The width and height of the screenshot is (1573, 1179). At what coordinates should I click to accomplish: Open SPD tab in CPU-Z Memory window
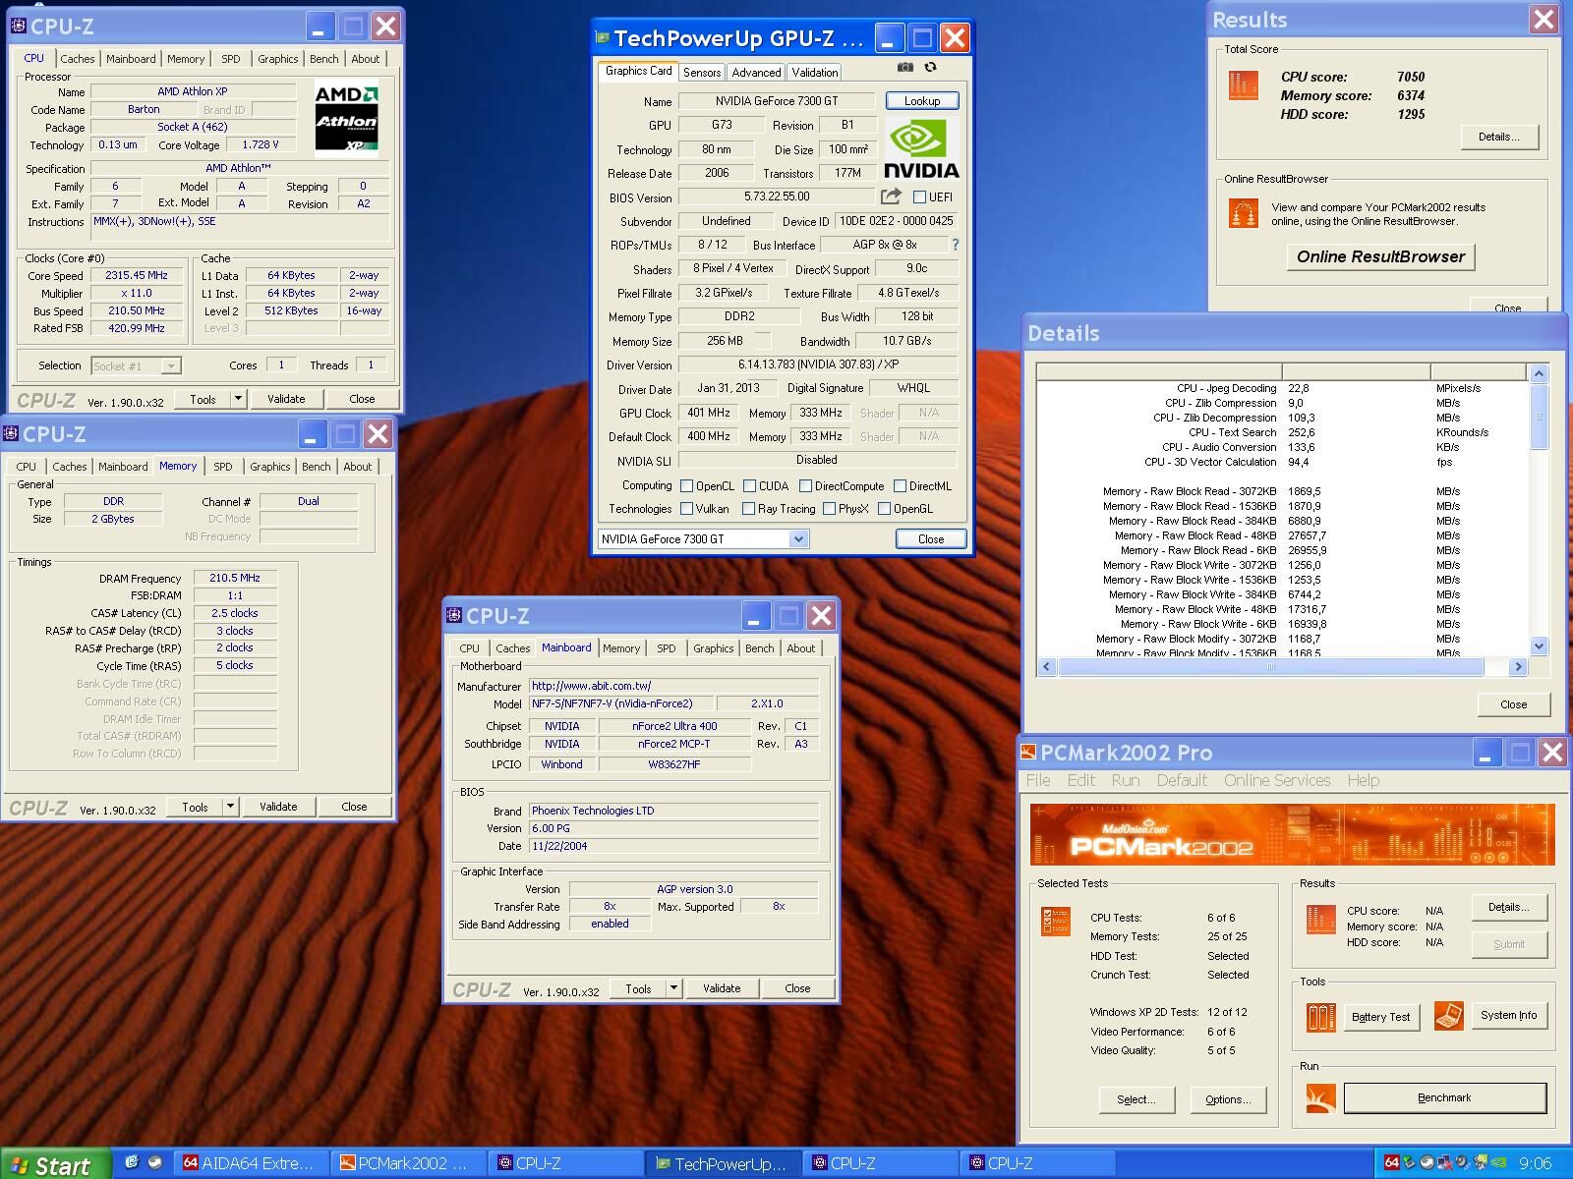(x=223, y=467)
